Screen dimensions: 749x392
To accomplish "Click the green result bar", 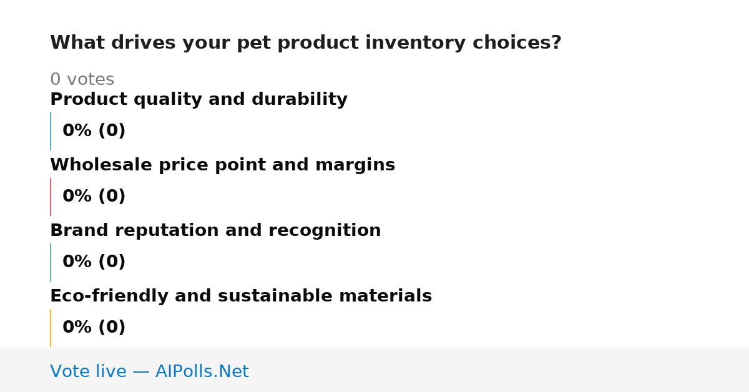I will click(x=50, y=262).
